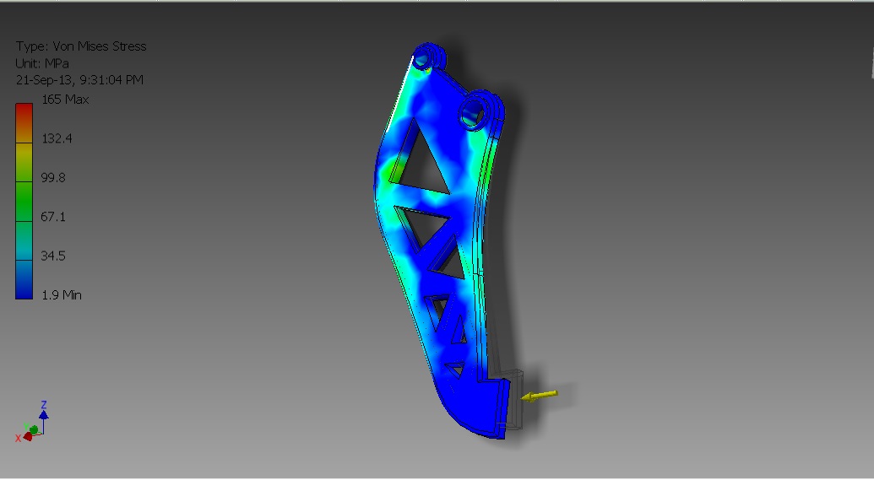Select the yellow force load arrow
Screen dimensions: 874x480
pyautogui.click(x=540, y=396)
